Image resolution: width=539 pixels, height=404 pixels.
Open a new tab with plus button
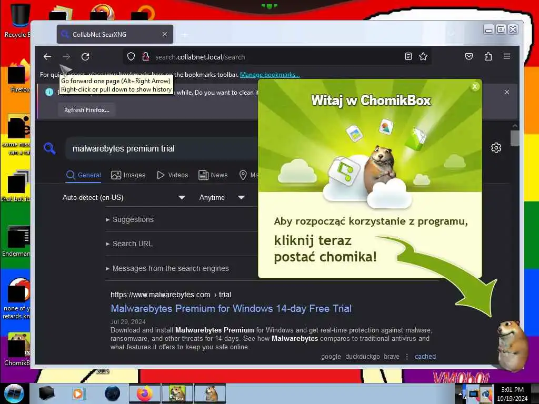pyautogui.click(x=185, y=35)
